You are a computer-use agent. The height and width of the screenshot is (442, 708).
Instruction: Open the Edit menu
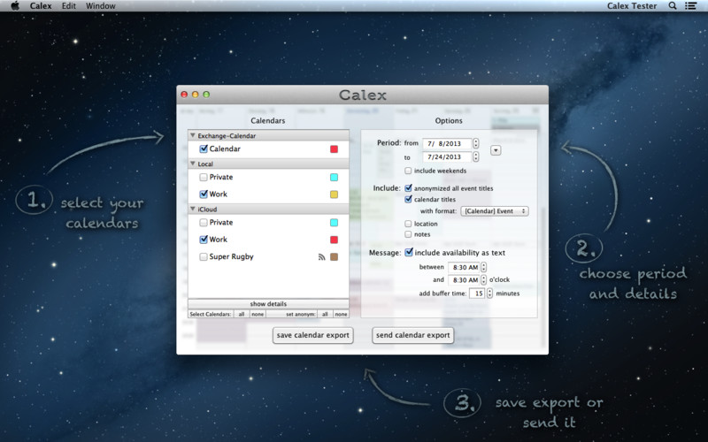click(69, 6)
